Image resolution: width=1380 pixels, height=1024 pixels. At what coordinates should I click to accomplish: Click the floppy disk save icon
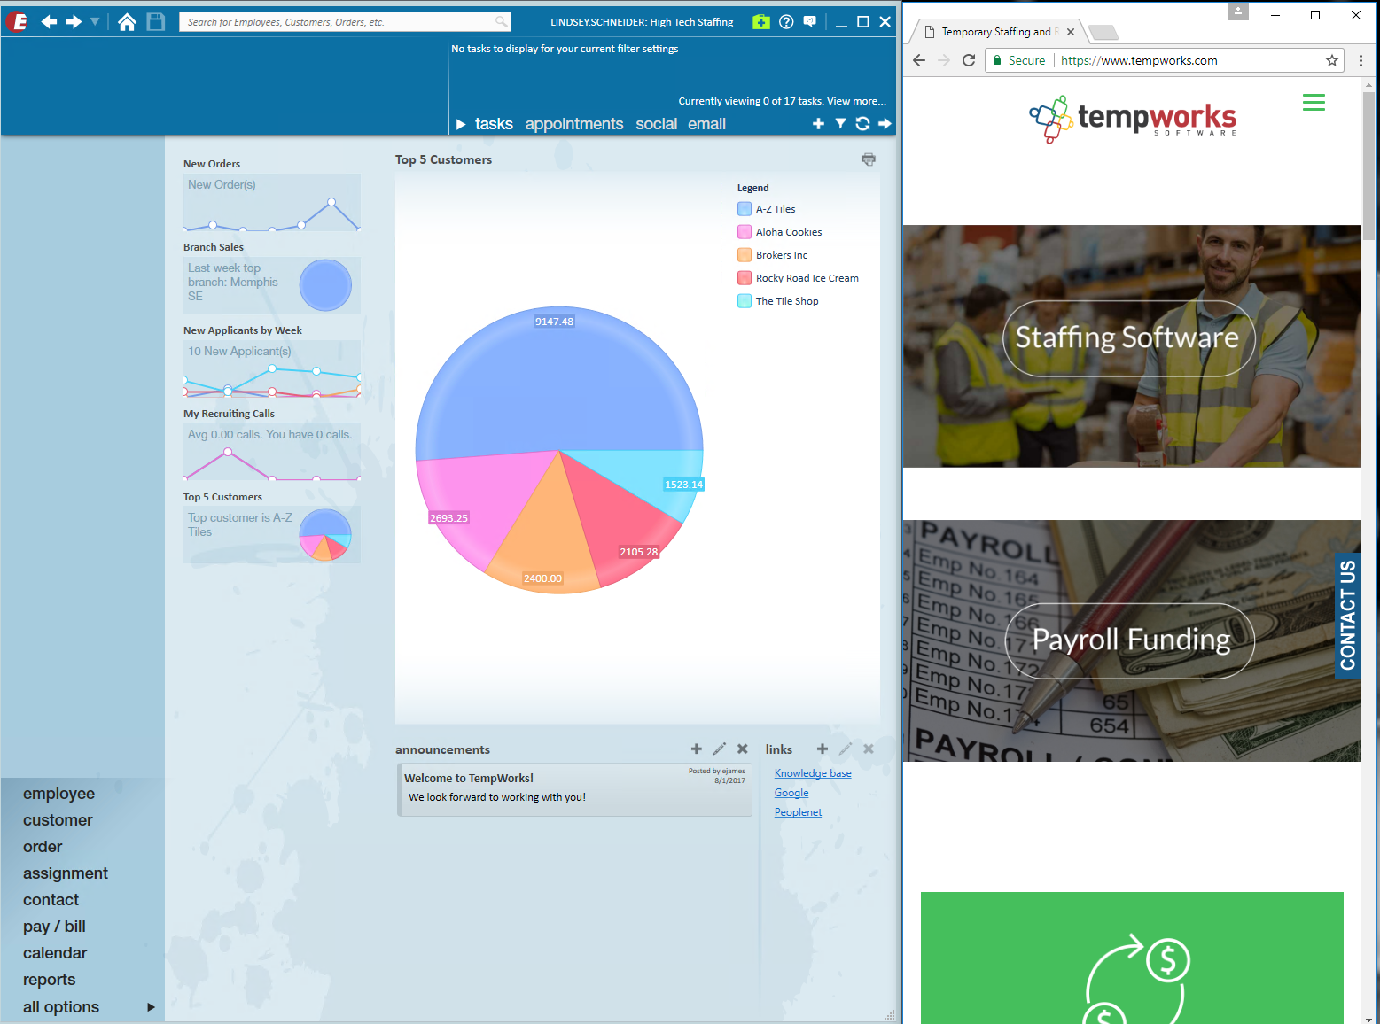click(156, 22)
